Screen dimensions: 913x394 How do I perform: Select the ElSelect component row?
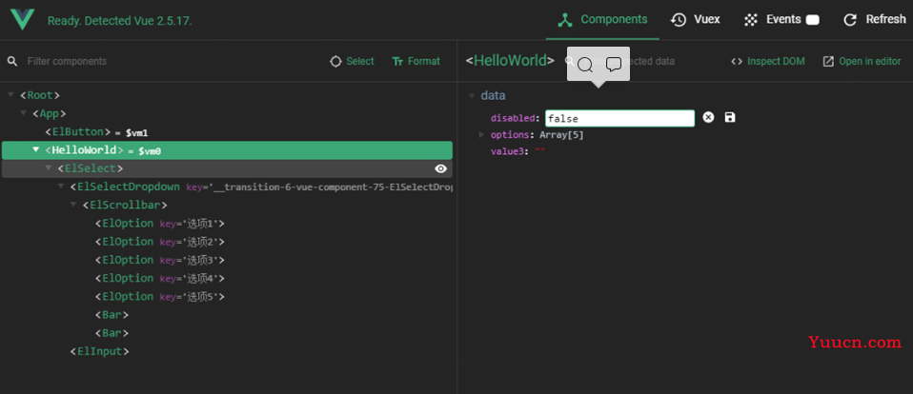coord(227,168)
